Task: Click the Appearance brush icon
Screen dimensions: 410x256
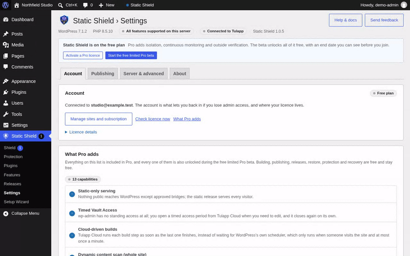Action: (x=6, y=81)
